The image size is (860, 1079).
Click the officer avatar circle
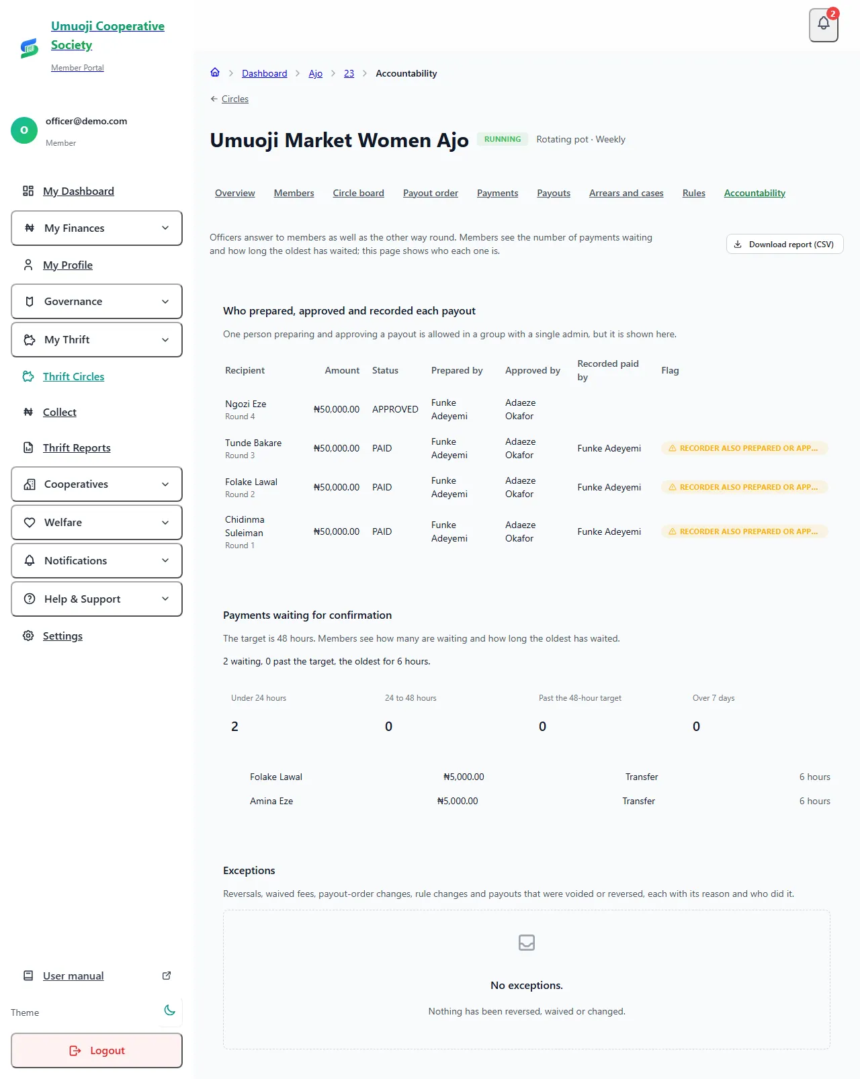(x=24, y=130)
